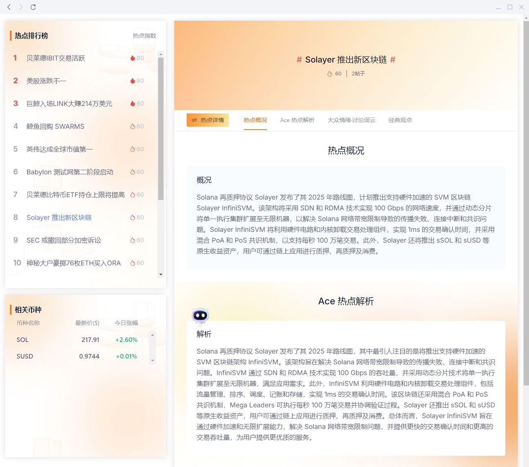Viewport: 529px width, 467px height.
Task: Click the ranking list scrollbar thumb
Action: (161, 129)
